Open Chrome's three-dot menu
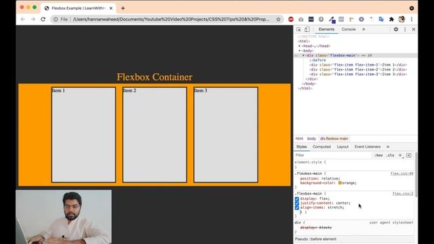Image resolution: width=434 pixels, height=244 pixels. pos(412,20)
